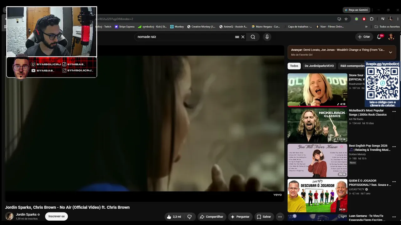Click the No Air video player area
Image resolution: width=401 pixels, height=225 pixels.
(x=144, y=123)
